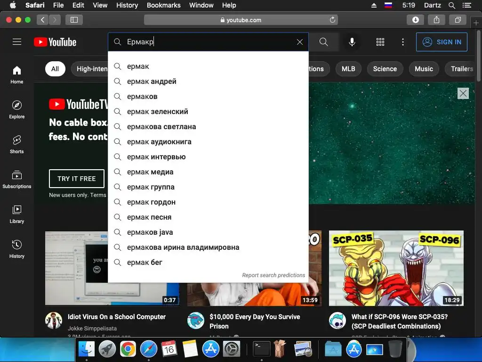Open the History menu in menu bar
482x362 pixels.
click(127, 5)
